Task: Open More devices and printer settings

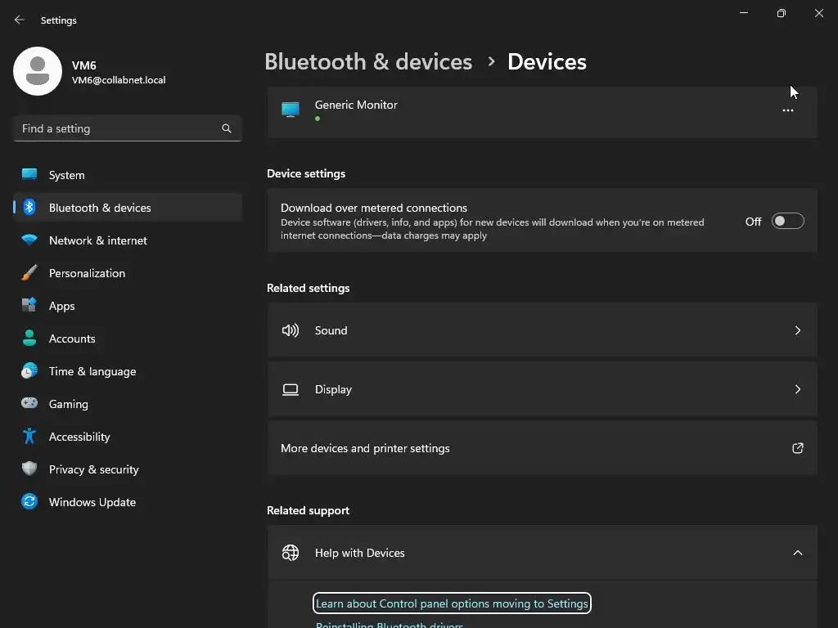Action: [365, 448]
